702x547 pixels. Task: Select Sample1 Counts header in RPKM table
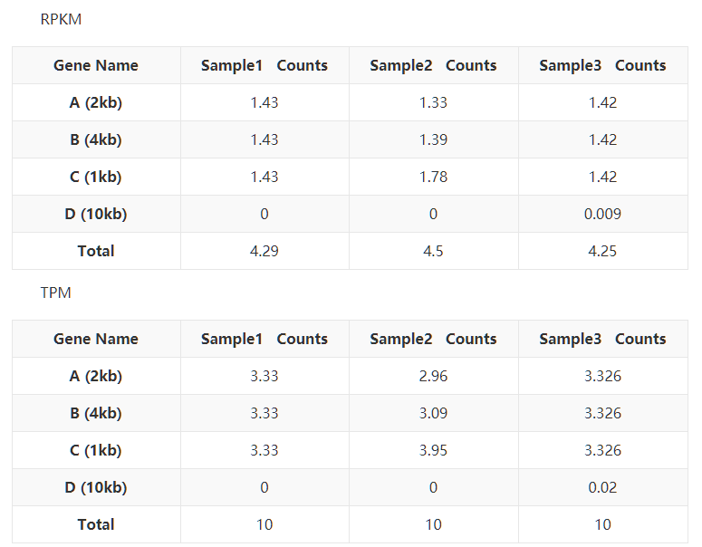point(264,65)
